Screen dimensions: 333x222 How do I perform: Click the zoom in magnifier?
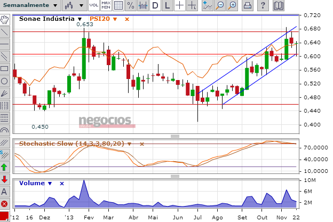pyautogui.click(x=232, y=5)
